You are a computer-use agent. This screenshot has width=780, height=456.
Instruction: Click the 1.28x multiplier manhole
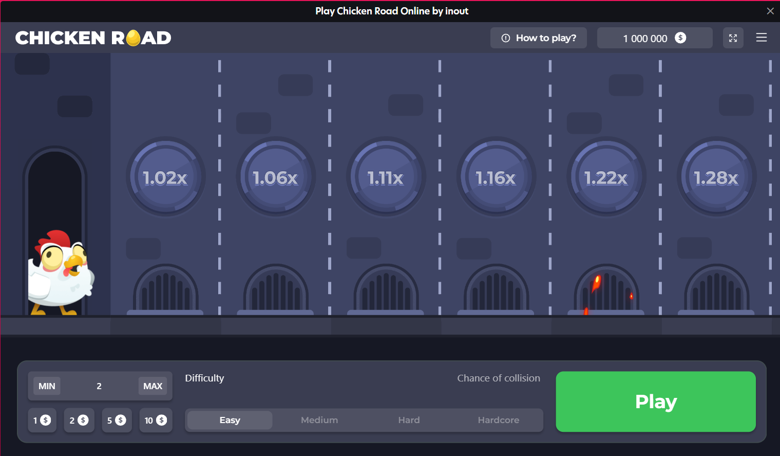tap(716, 177)
